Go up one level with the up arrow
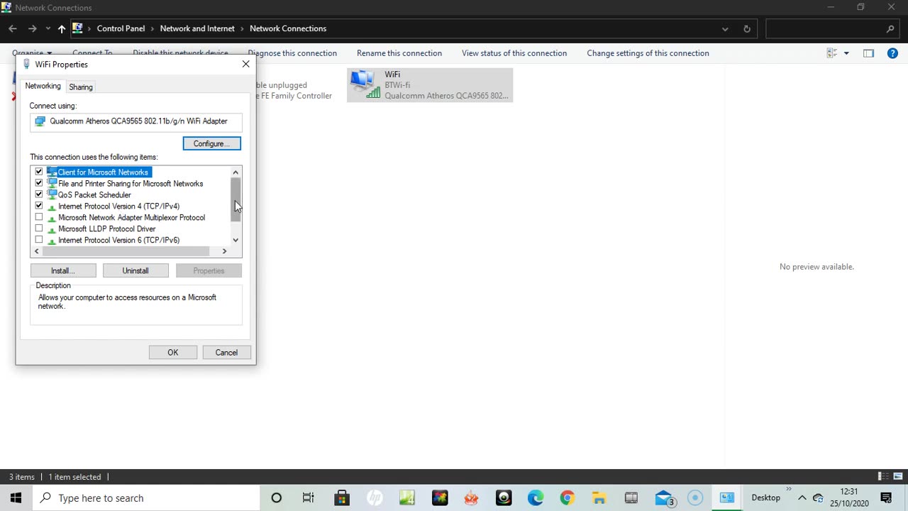 coord(62,29)
